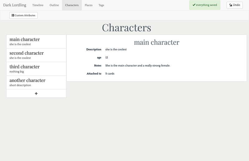Image resolution: width=249 pixels, height=161 pixels.
Task: Click the large Characters page heading
Action: pos(127,28)
